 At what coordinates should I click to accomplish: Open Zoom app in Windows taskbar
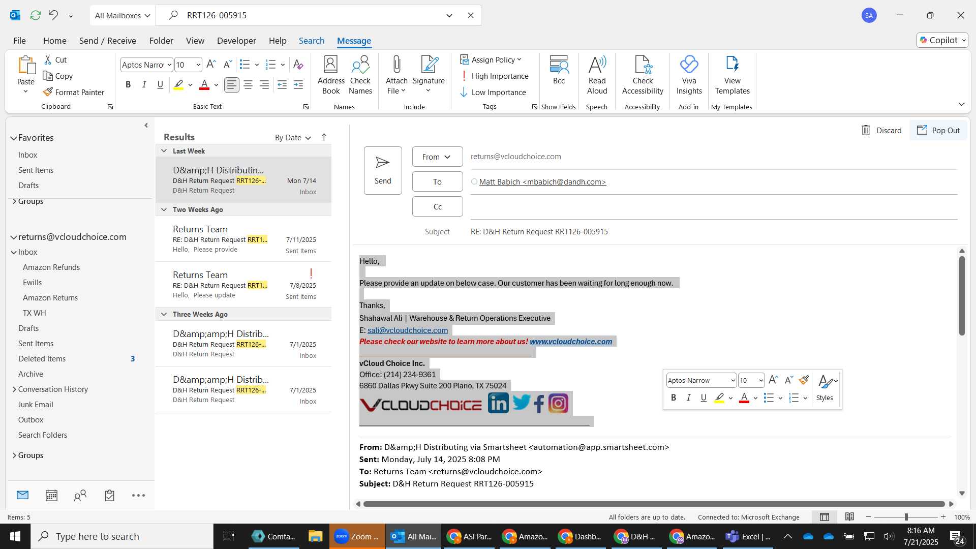pyautogui.click(x=357, y=536)
